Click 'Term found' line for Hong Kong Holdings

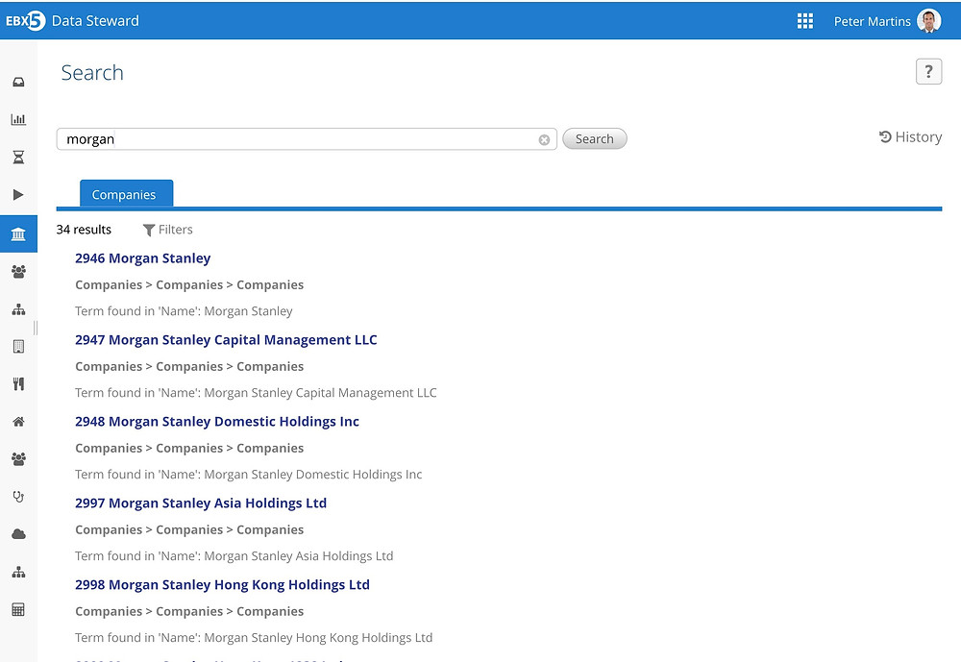(254, 637)
